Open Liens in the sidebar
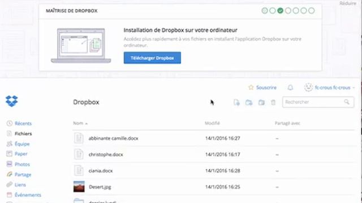The height and width of the screenshot is (203, 362). point(20,184)
